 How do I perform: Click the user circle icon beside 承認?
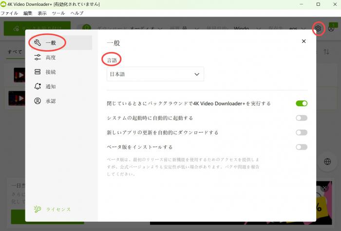coord(38,101)
